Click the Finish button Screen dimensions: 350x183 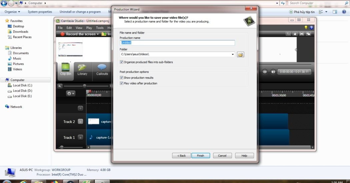200,156
